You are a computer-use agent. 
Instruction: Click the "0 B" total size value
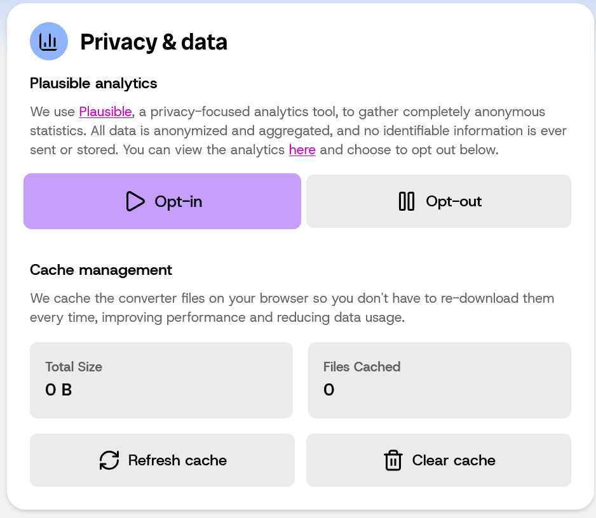click(58, 390)
